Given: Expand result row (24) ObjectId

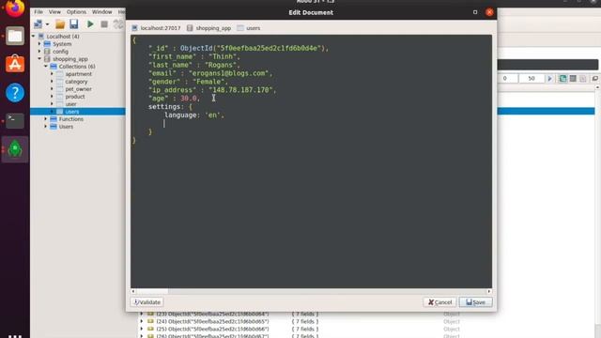Looking at the screenshot, I should 142,321.
